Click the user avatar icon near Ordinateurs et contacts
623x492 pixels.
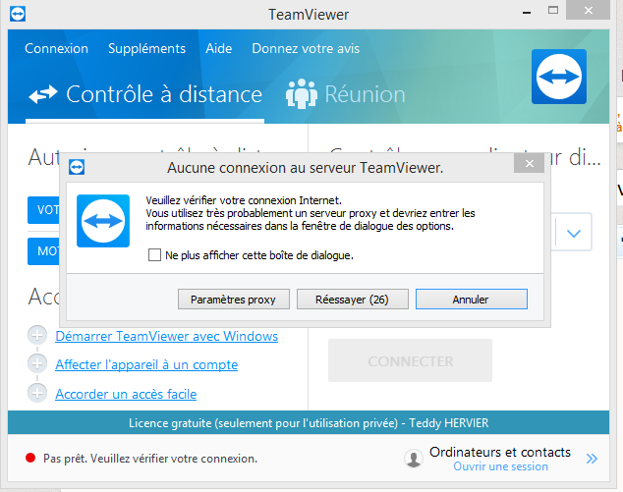click(414, 459)
